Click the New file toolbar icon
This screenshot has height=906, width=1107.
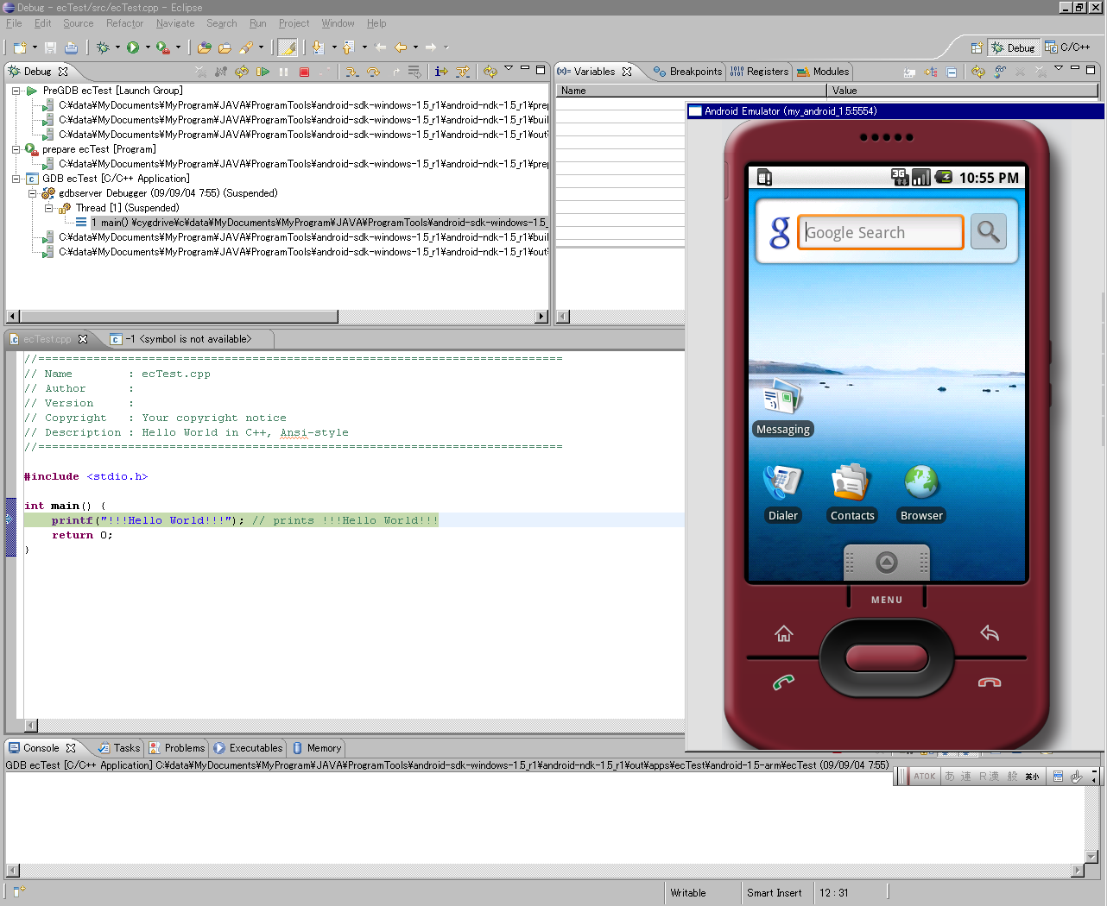pos(20,47)
